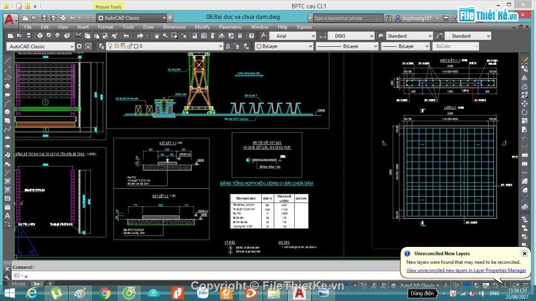Open the Properties palette icon
This screenshot has width=536, height=301.
coord(195,36)
